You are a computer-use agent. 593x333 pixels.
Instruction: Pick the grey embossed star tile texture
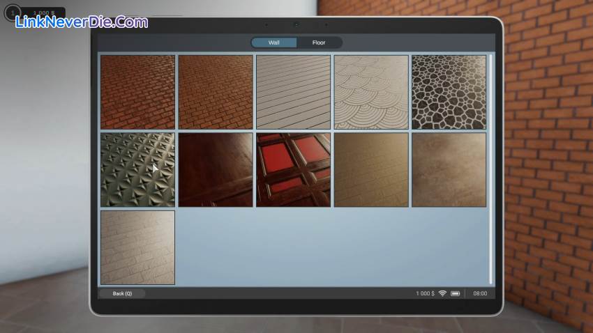[138, 169]
